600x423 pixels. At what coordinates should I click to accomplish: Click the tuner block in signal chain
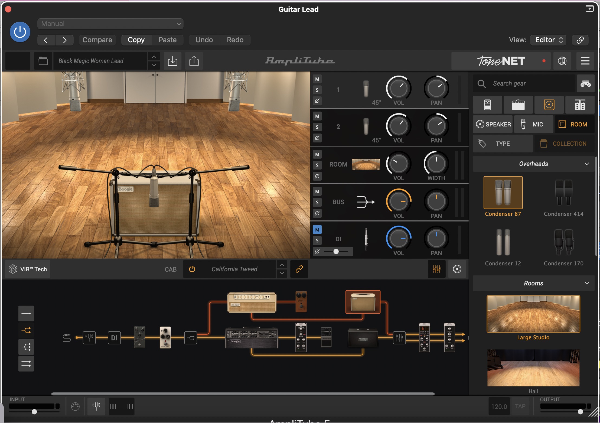click(89, 338)
